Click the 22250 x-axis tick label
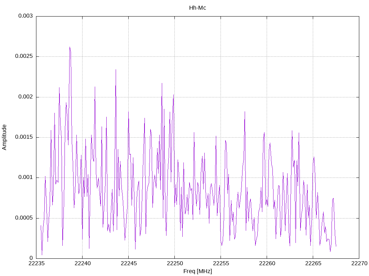 [175, 263]
